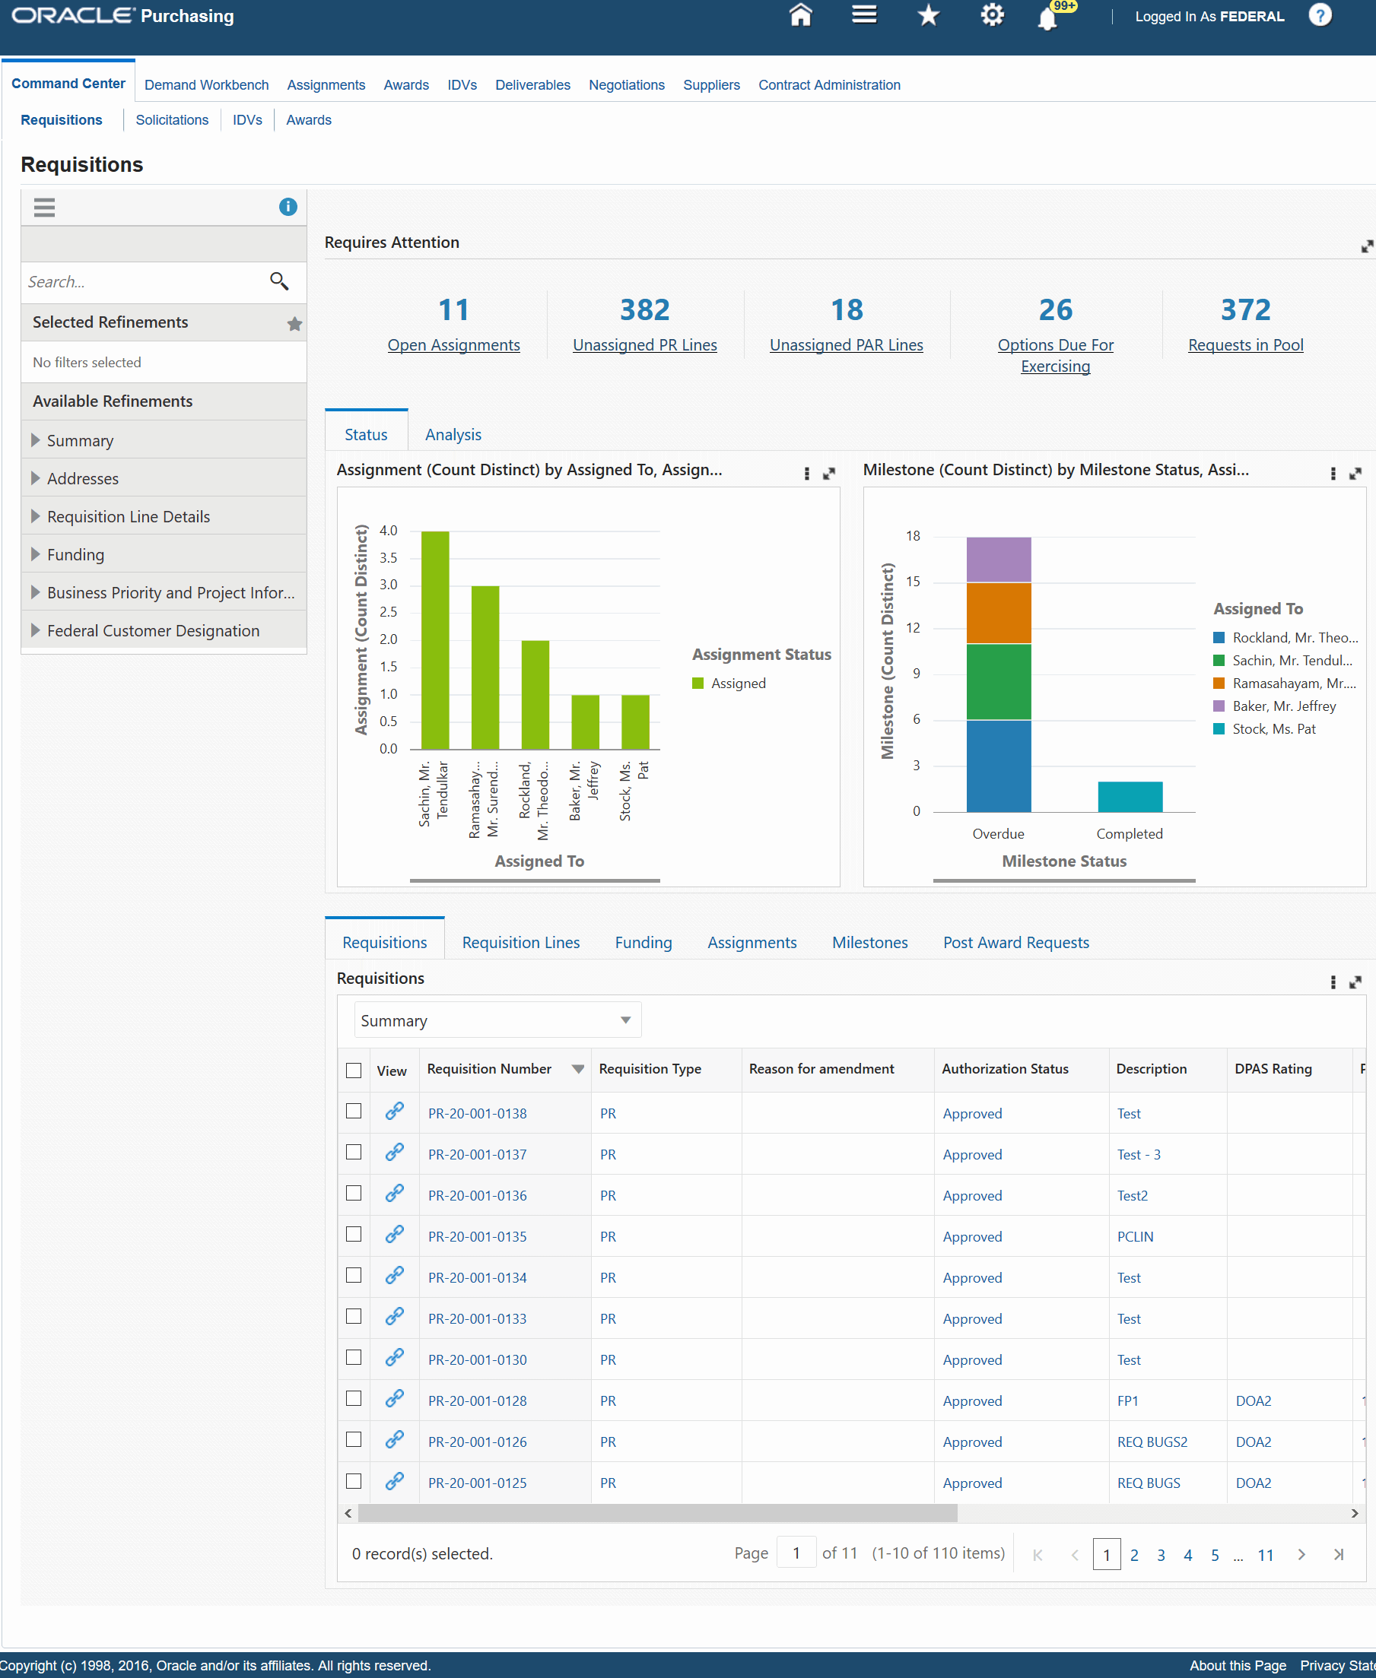Image resolution: width=1376 pixels, height=1678 pixels.
Task: Click Requests in Pool link
Action: tap(1245, 345)
